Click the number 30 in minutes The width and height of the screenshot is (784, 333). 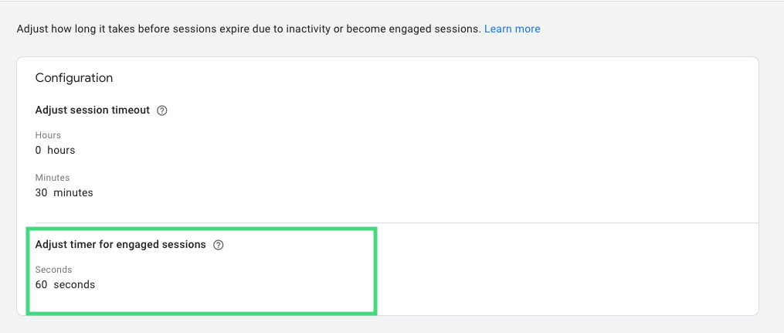click(41, 192)
